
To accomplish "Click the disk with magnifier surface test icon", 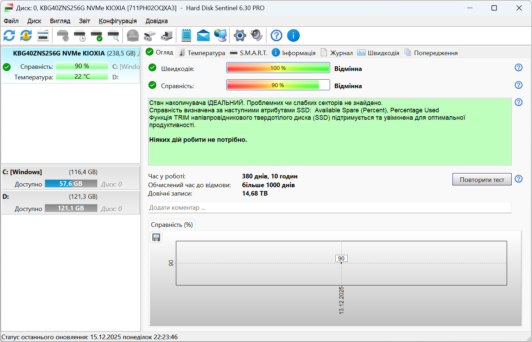I will point(113,35).
